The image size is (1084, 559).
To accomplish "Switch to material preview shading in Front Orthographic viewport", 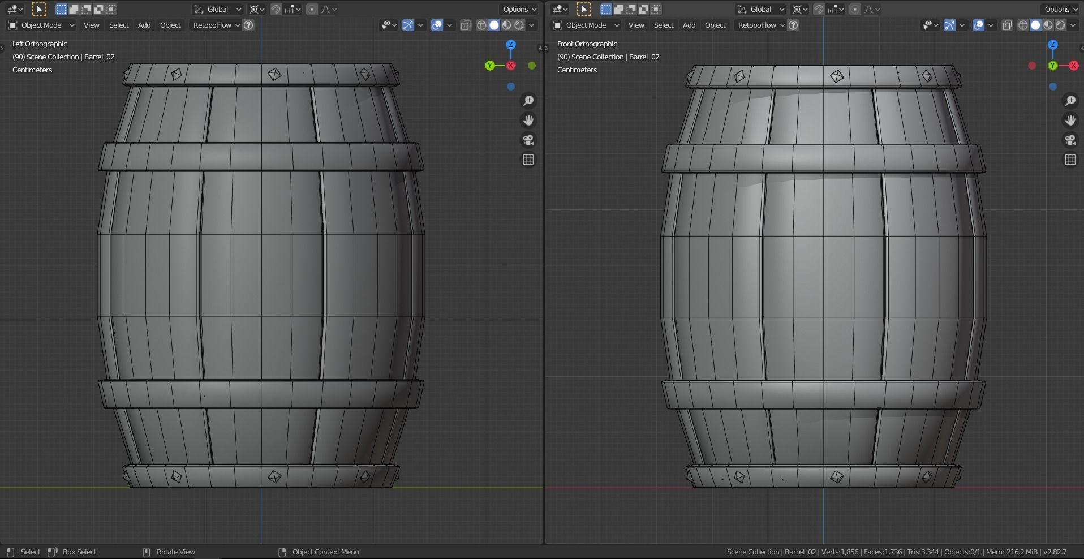I will click(1048, 25).
